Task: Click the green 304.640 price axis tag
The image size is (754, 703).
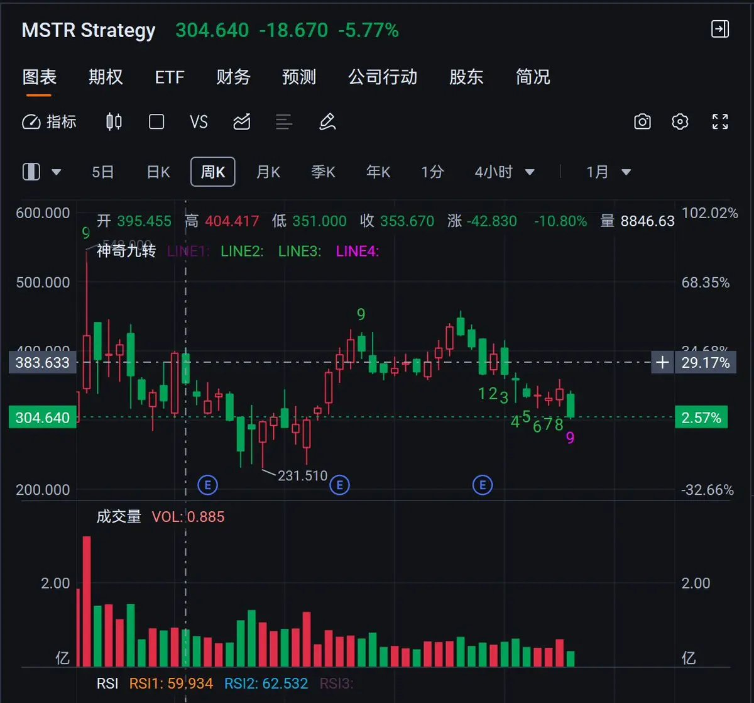Action: 43,418
